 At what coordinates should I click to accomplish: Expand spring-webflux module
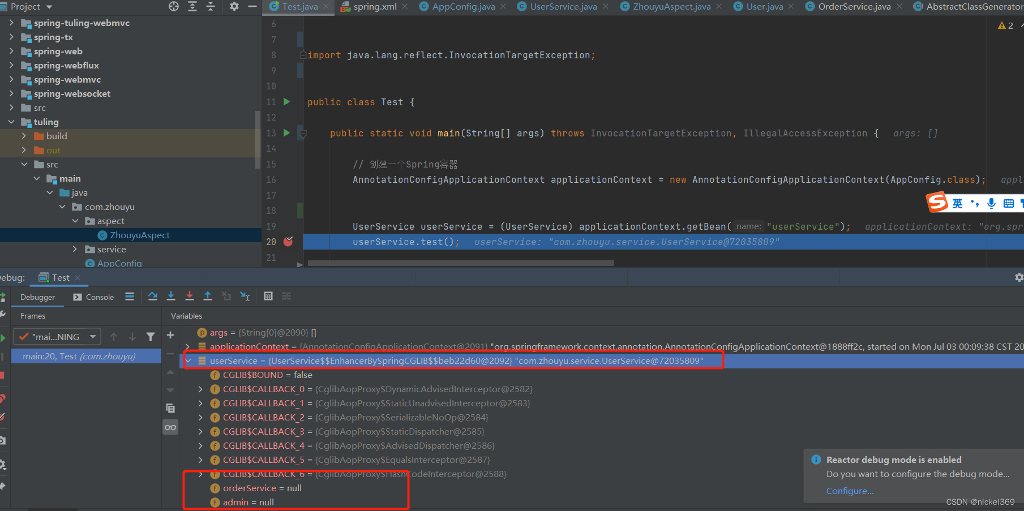(11, 65)
